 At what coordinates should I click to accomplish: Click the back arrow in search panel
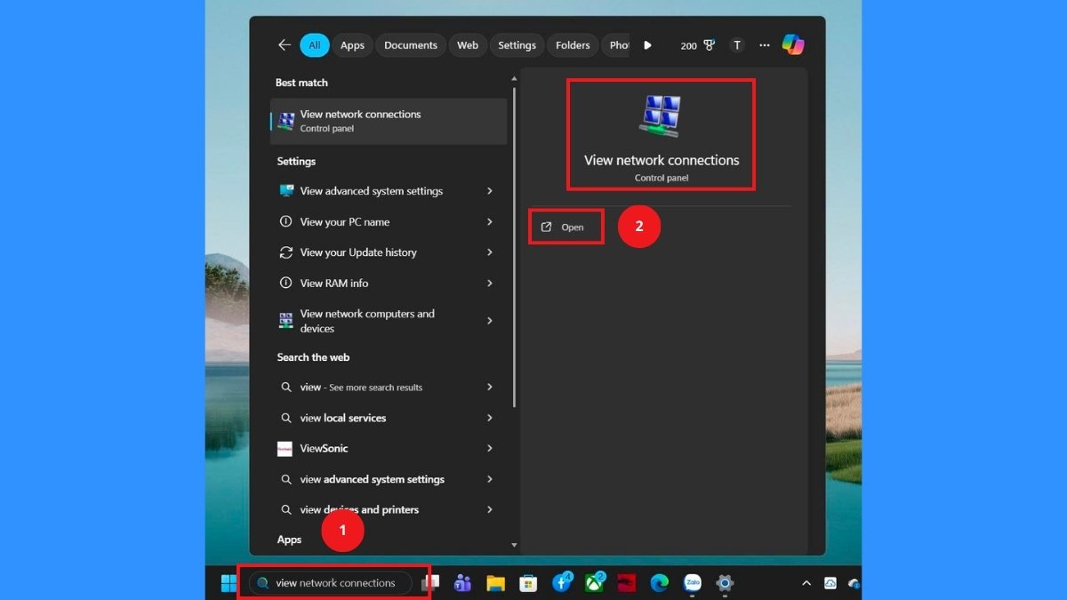(x=285, y=45)
